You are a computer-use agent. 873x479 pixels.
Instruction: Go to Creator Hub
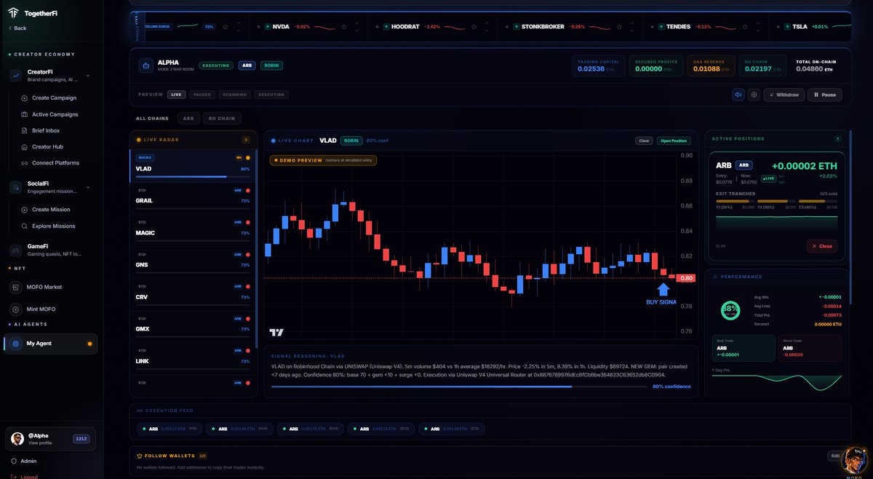[42, 146]
